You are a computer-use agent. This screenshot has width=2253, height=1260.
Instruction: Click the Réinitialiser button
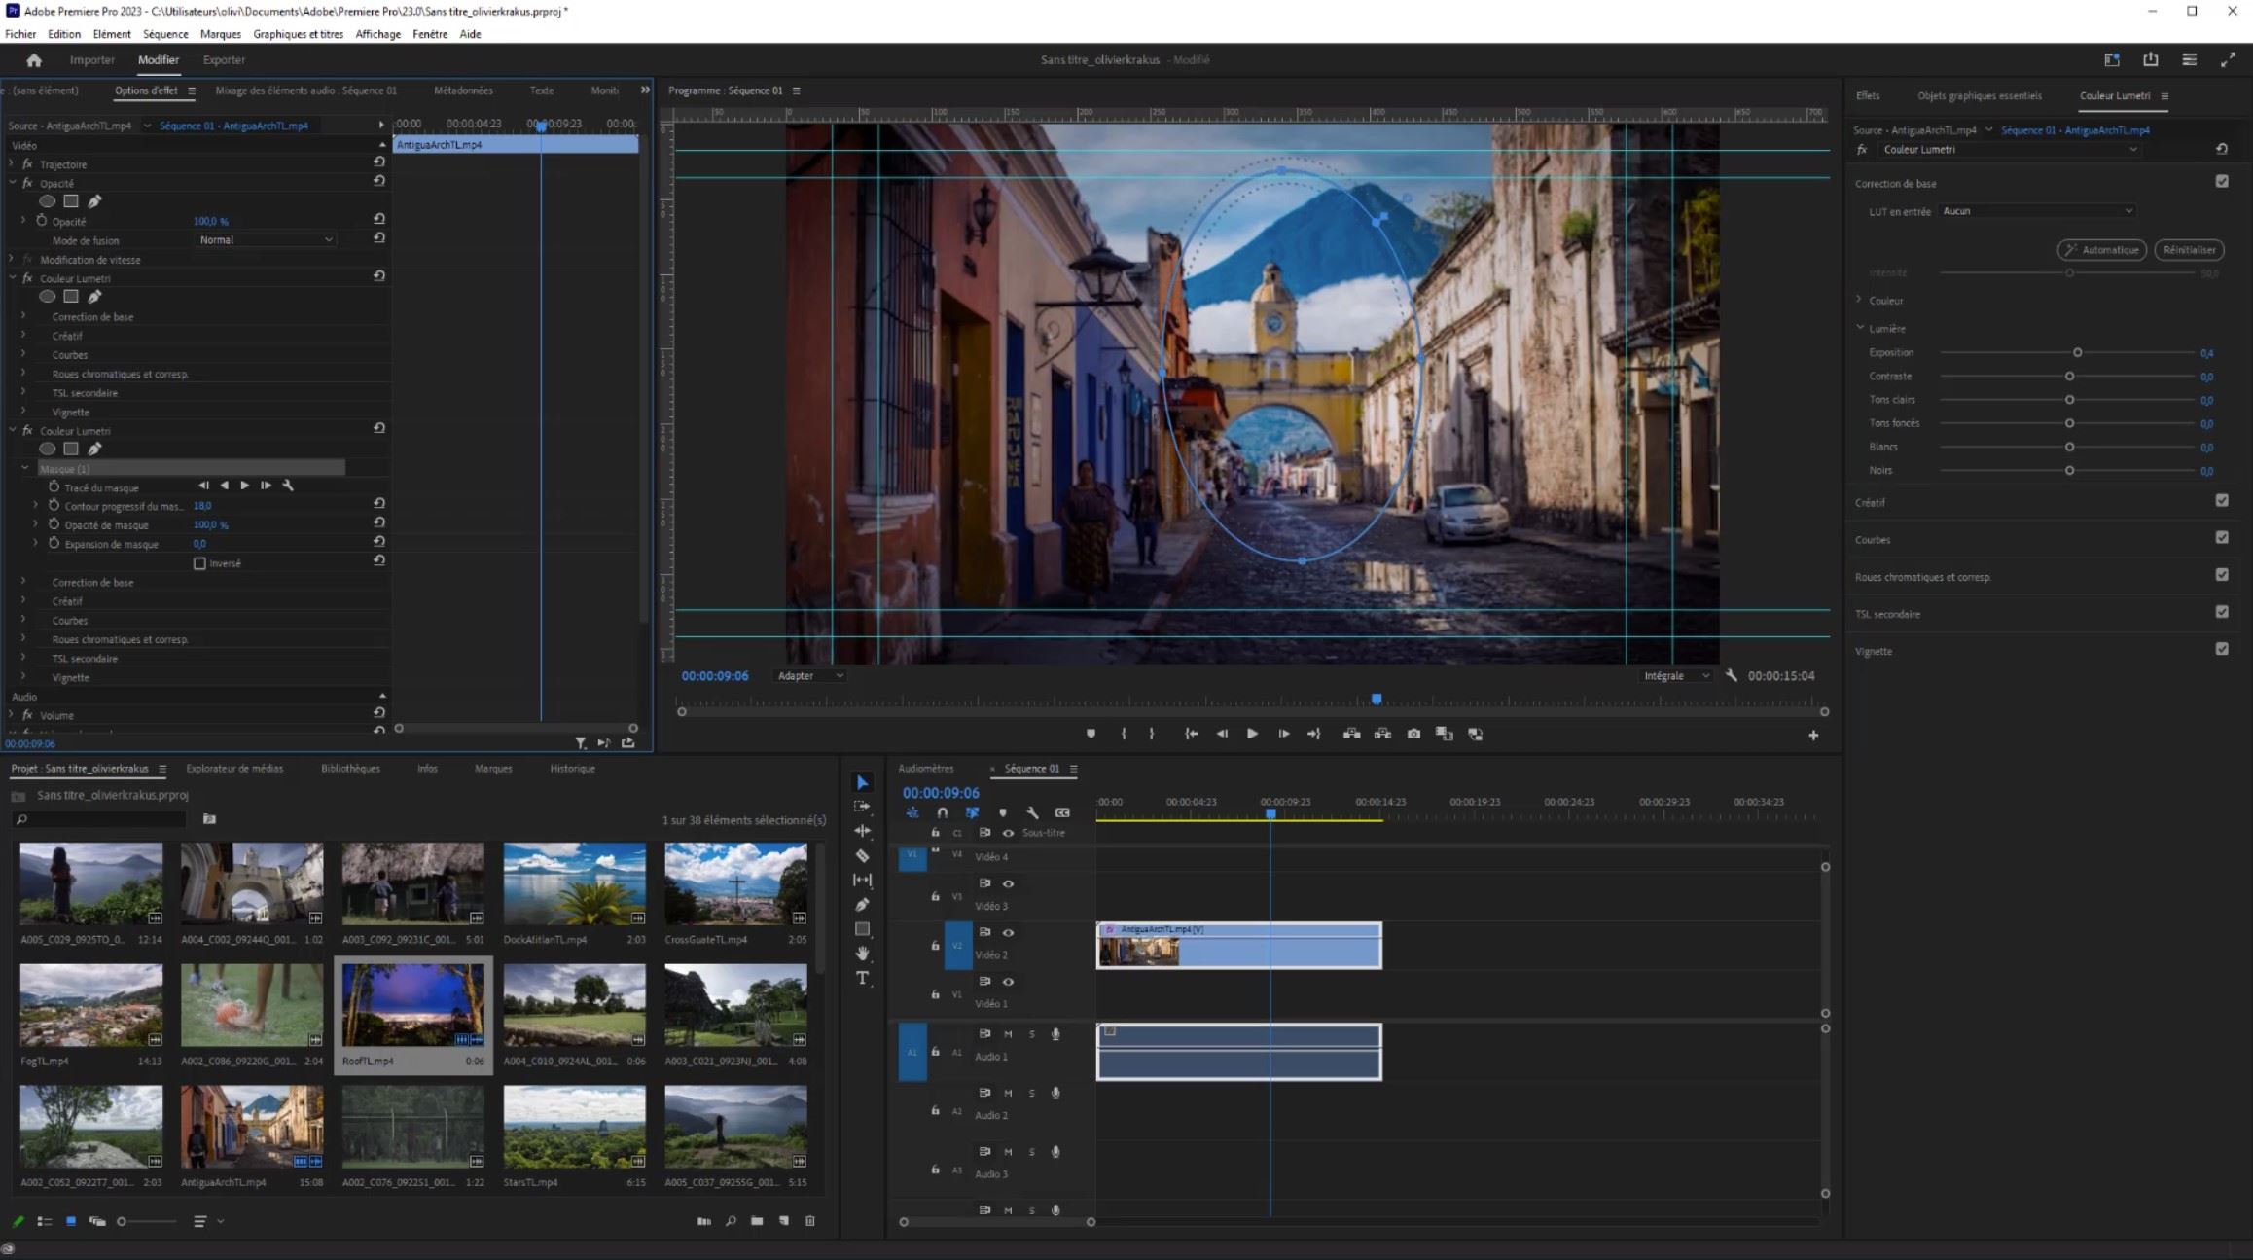(x=2189, y=250)
